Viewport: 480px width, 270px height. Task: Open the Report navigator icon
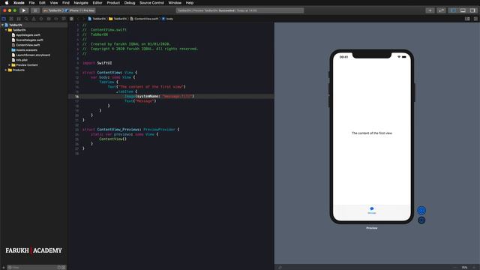[64, 19]
